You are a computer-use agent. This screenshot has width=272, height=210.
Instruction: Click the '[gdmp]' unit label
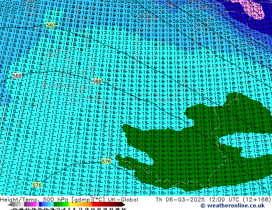(82, 200)
